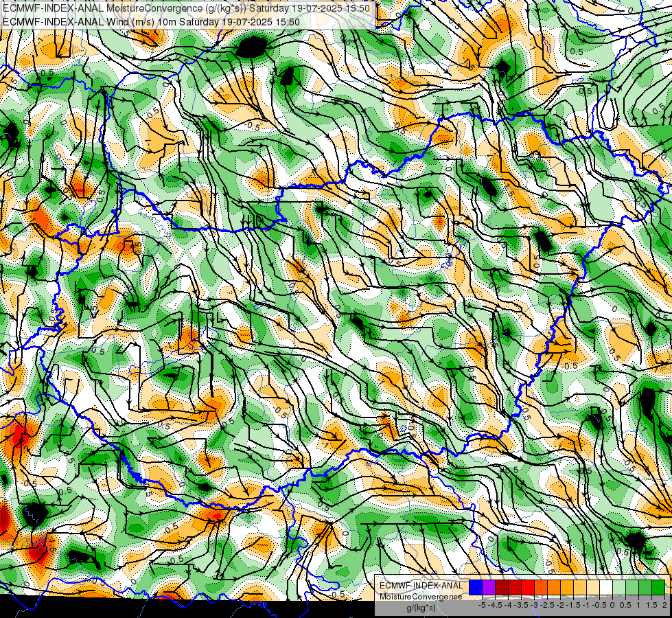Screen dimensions: 672x618
Task: Select the palest green swatch for 0 to 0.5
Action: [619, 588]
